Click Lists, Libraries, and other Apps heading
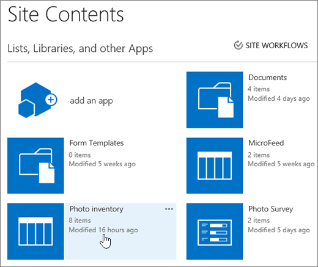Screen dimensions: 318x267 click(x=80, y=49)
